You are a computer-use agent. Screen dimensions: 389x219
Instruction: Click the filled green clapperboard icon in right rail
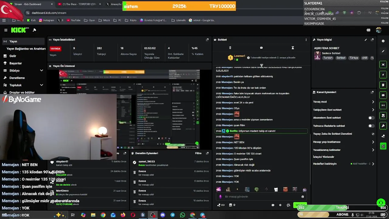pyautogui.click(x=383, y=146)
